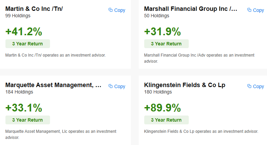Viewport: 267px width, 145px height.
Task: Click the 3 Year Return badge under +31.9%
Action: tap(166, 44)
